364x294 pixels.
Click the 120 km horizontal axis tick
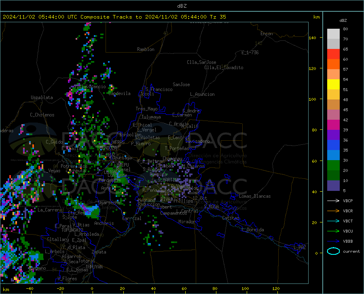(x=276, y=289)
